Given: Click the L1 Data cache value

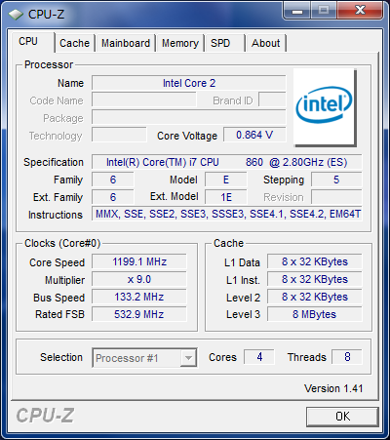Looking at the screenshot, I should (x=314, y=262).
